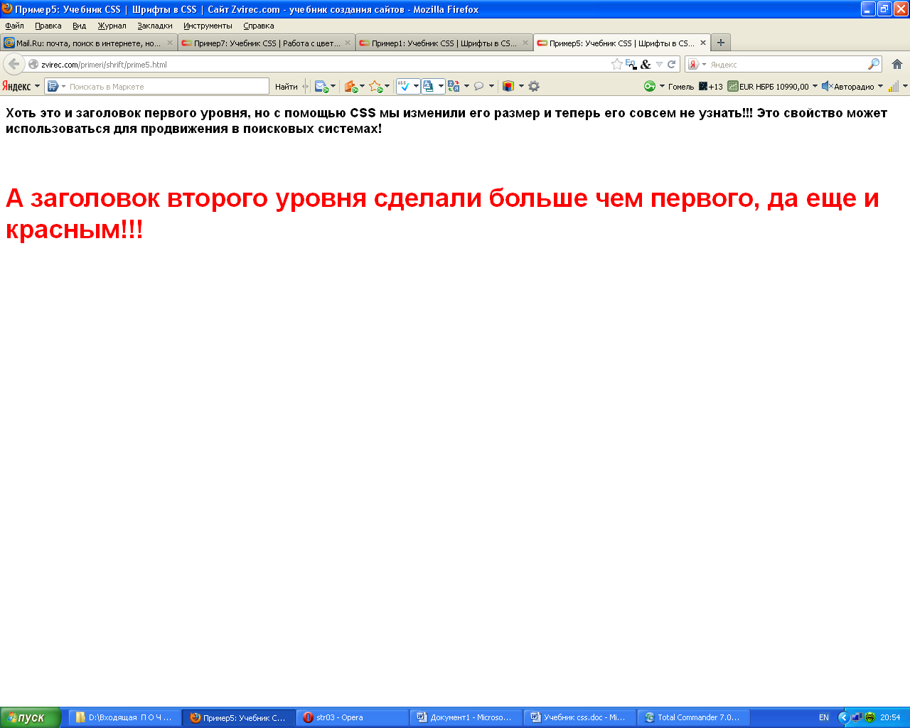Close the Пример5 tab
The width and height of the screenshot is (910, 728).
[x=703, y=43]
